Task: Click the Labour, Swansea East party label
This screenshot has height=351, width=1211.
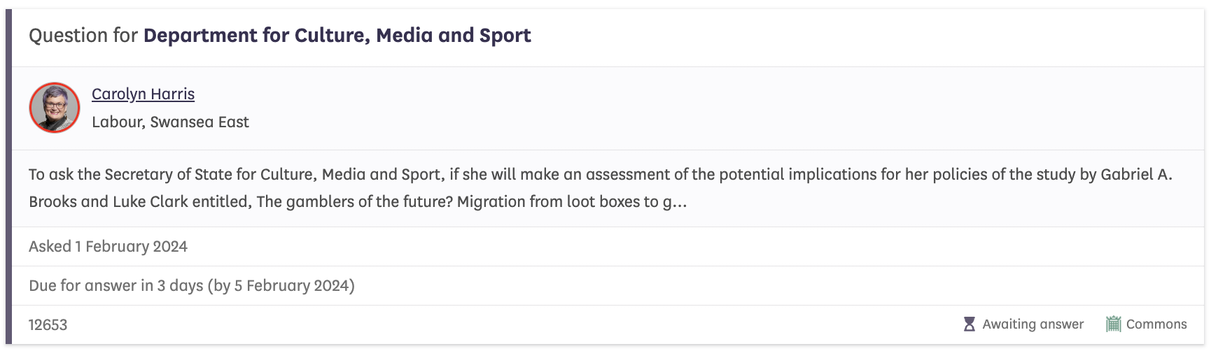Action: (x=170, y=122)
